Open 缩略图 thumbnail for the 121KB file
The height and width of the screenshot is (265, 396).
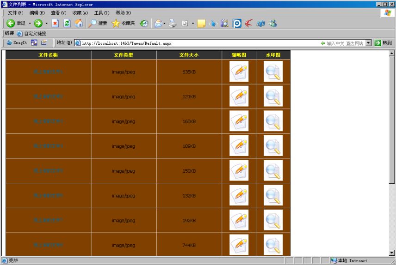pyautogui.click(x=239, y=96)
